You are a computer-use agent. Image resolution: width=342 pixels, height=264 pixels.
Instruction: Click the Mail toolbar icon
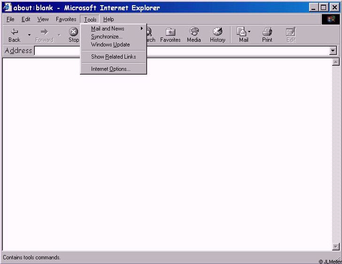pyautogui.click(x=241, y=31)
